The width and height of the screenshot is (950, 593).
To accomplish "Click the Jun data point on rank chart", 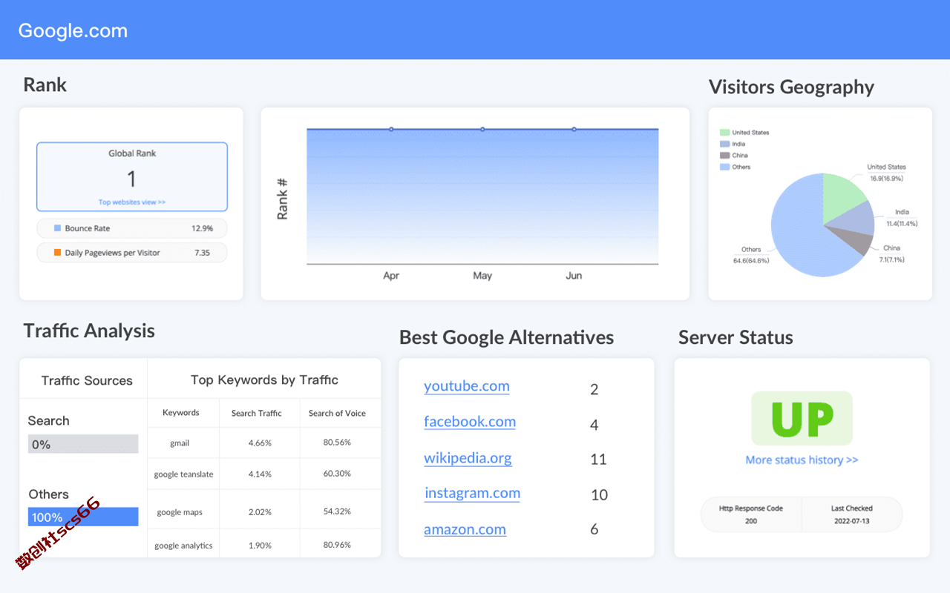I will pyautogui.click(x=574, y=129).
